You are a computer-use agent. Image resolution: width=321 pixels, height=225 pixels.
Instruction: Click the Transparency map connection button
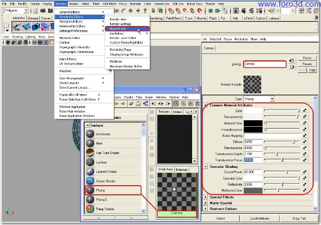304,117
